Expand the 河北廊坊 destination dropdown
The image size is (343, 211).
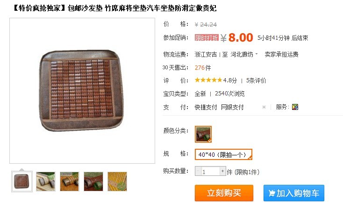click(244, 54)
